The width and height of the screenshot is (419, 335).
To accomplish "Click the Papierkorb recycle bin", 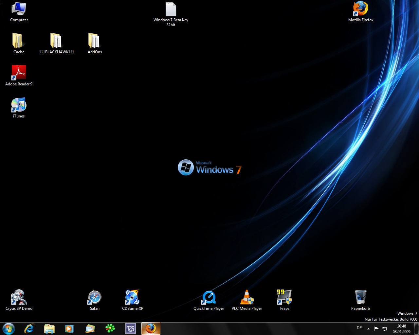I will coord(360,300).
